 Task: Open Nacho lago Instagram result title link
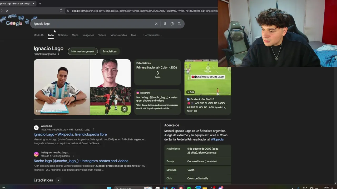[81, 161]
